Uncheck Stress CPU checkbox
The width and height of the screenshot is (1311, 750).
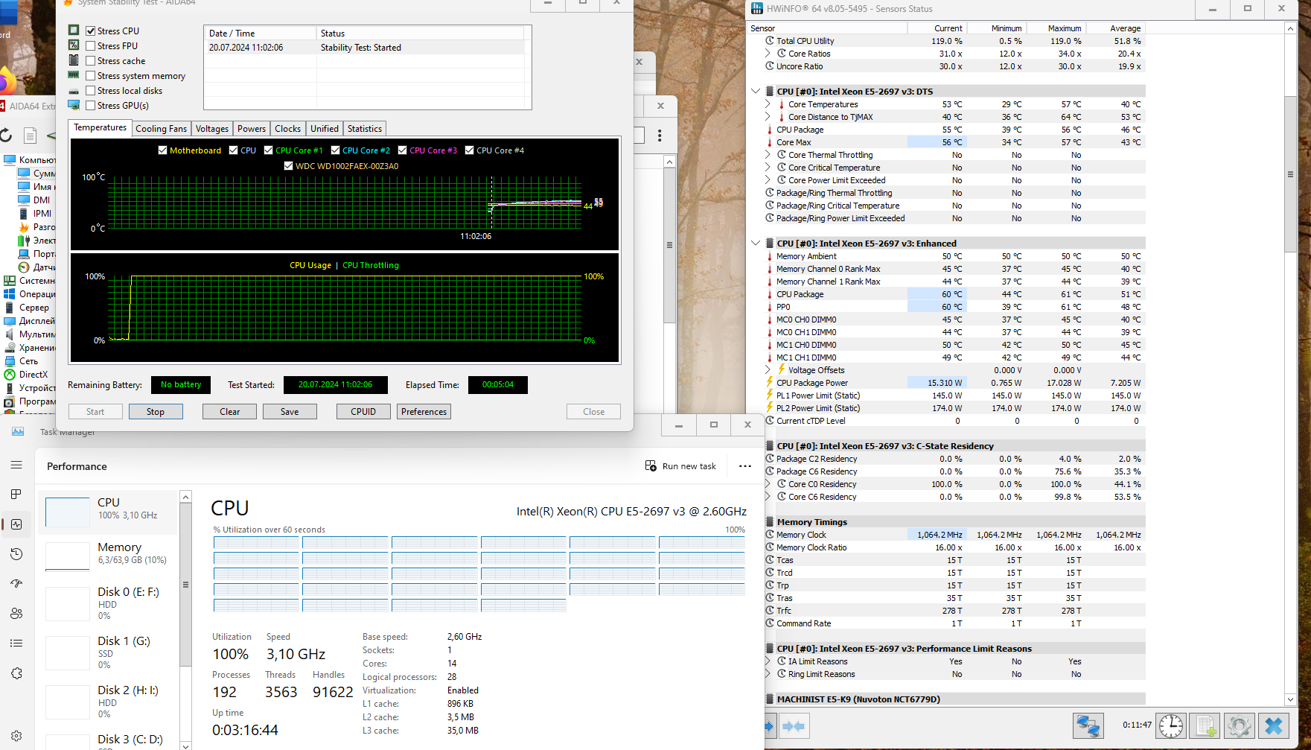coord(90,31)
